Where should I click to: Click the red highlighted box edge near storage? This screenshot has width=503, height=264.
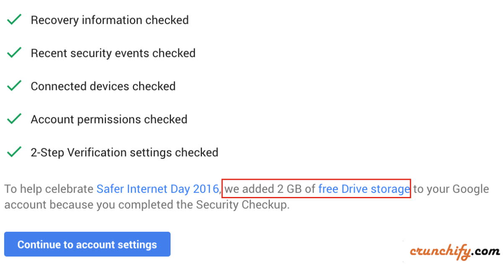(410, 189)
